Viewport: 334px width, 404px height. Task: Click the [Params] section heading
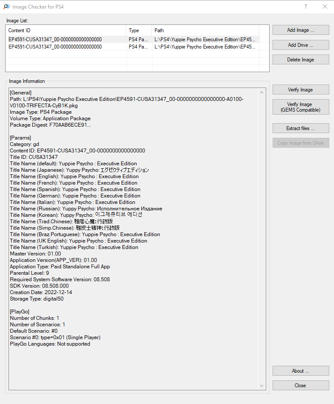coord(20,138)
